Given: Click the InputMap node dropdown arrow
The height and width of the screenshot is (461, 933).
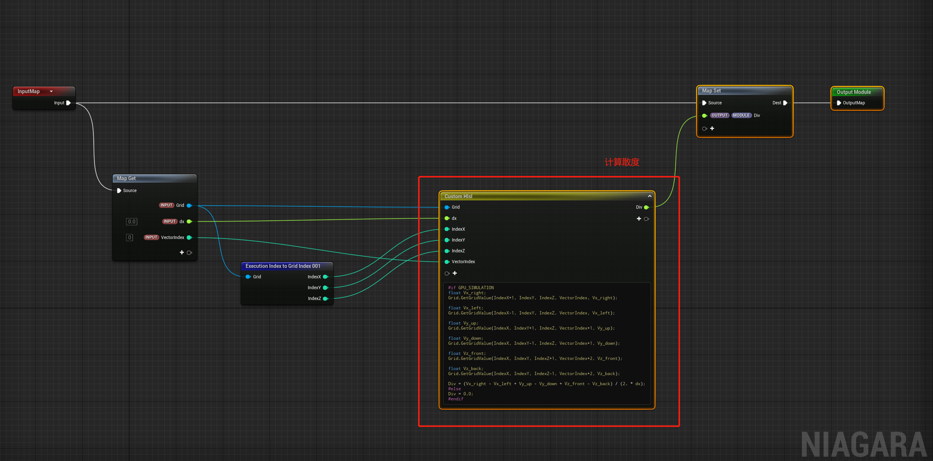Looking at the screenshot, I should [51, 91].
